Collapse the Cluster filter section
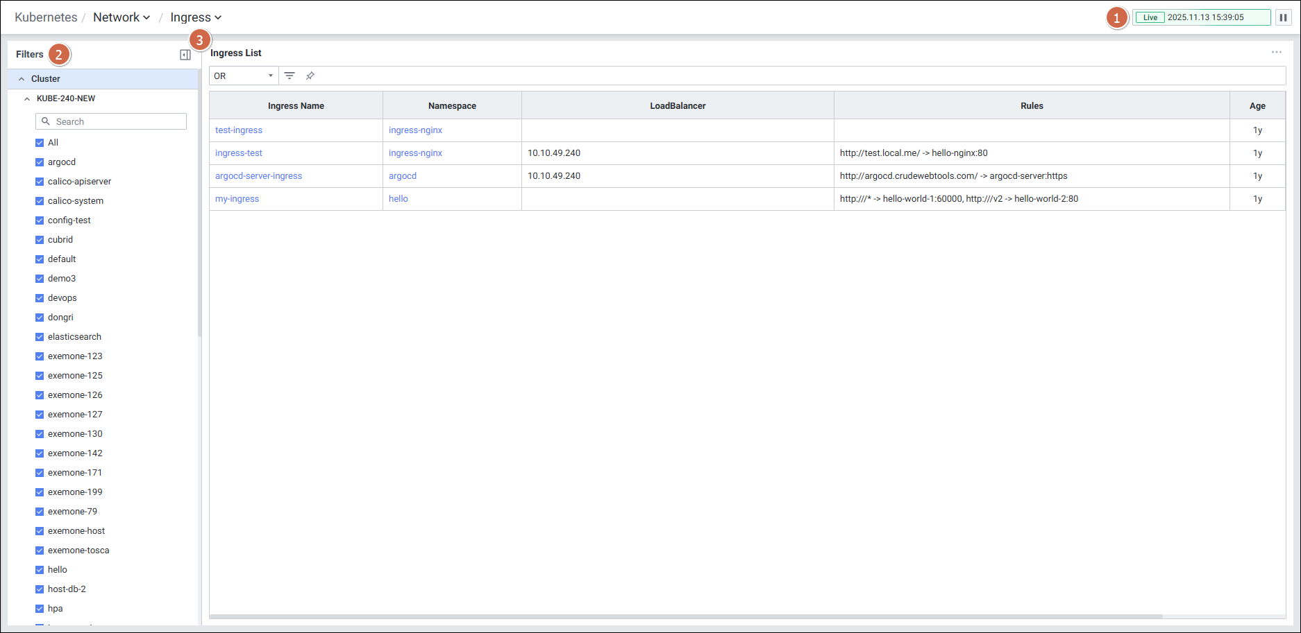 click(22, 79)
